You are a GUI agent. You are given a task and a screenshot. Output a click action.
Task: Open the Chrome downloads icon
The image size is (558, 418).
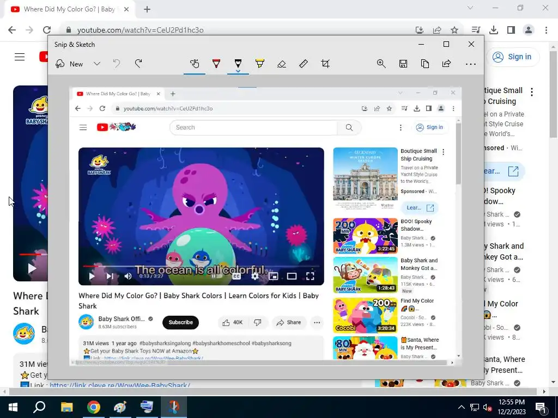click(494, 30)
